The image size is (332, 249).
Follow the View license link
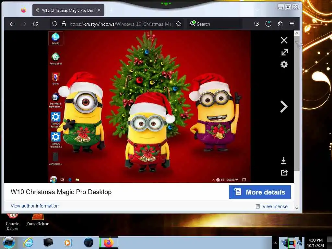point(275,207)
